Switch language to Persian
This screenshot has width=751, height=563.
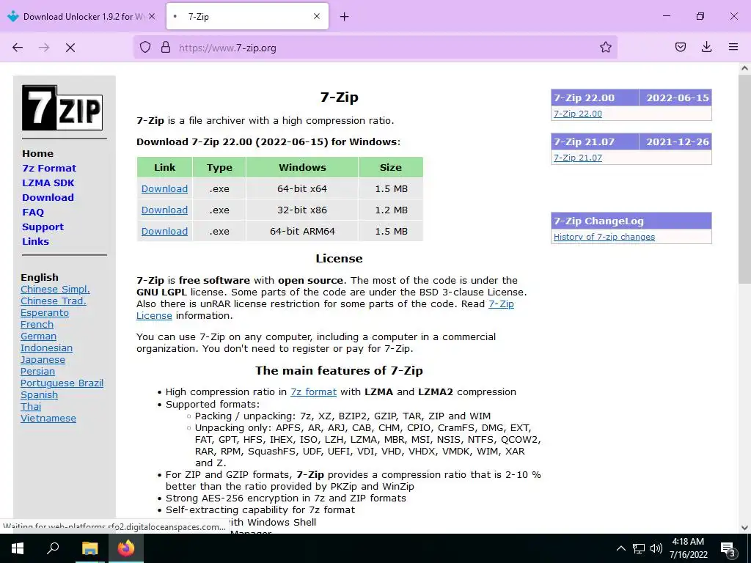[x=37, y=372]
